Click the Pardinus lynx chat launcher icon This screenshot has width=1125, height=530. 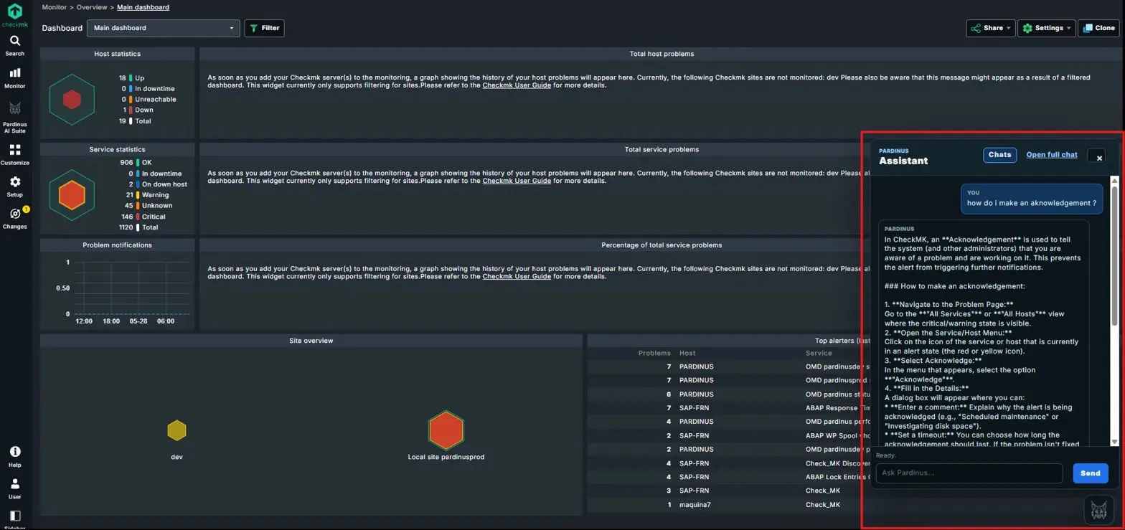pos(1099,509)
